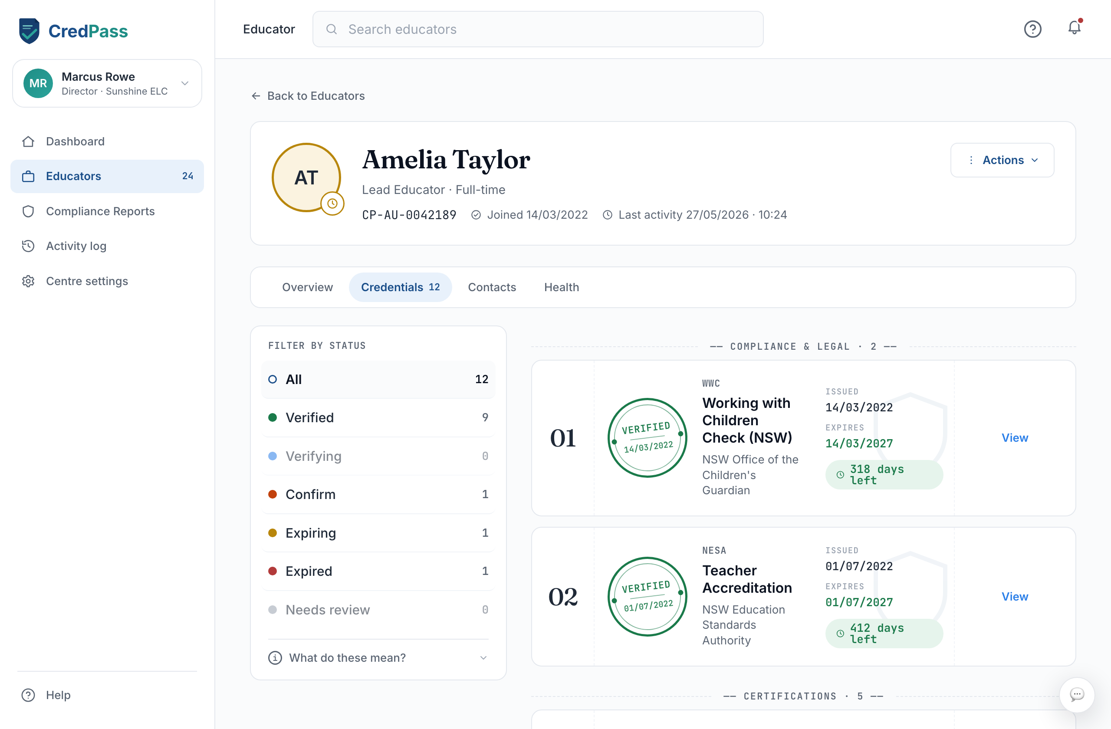Click the Compliance & Legal section header
This screenshot has width=1111, height=729.
[803, 346]
